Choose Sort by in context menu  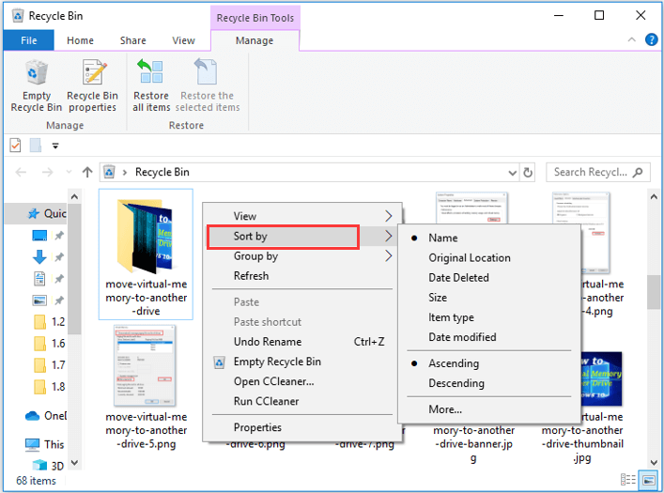click(x=302, y=237)
